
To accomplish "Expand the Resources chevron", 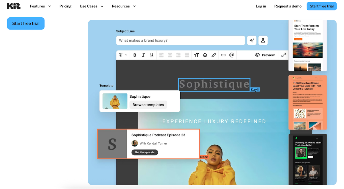I will pyautogui.click(x=134, y=6).
